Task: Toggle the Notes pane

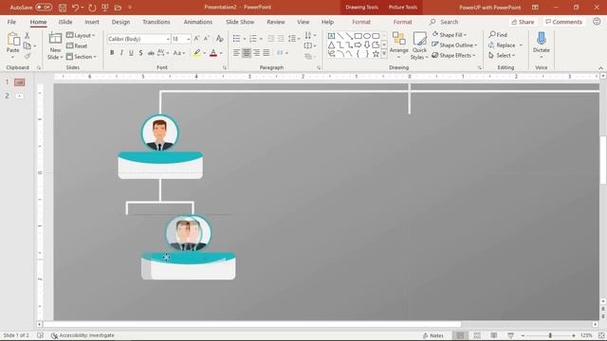Action: 433,335
